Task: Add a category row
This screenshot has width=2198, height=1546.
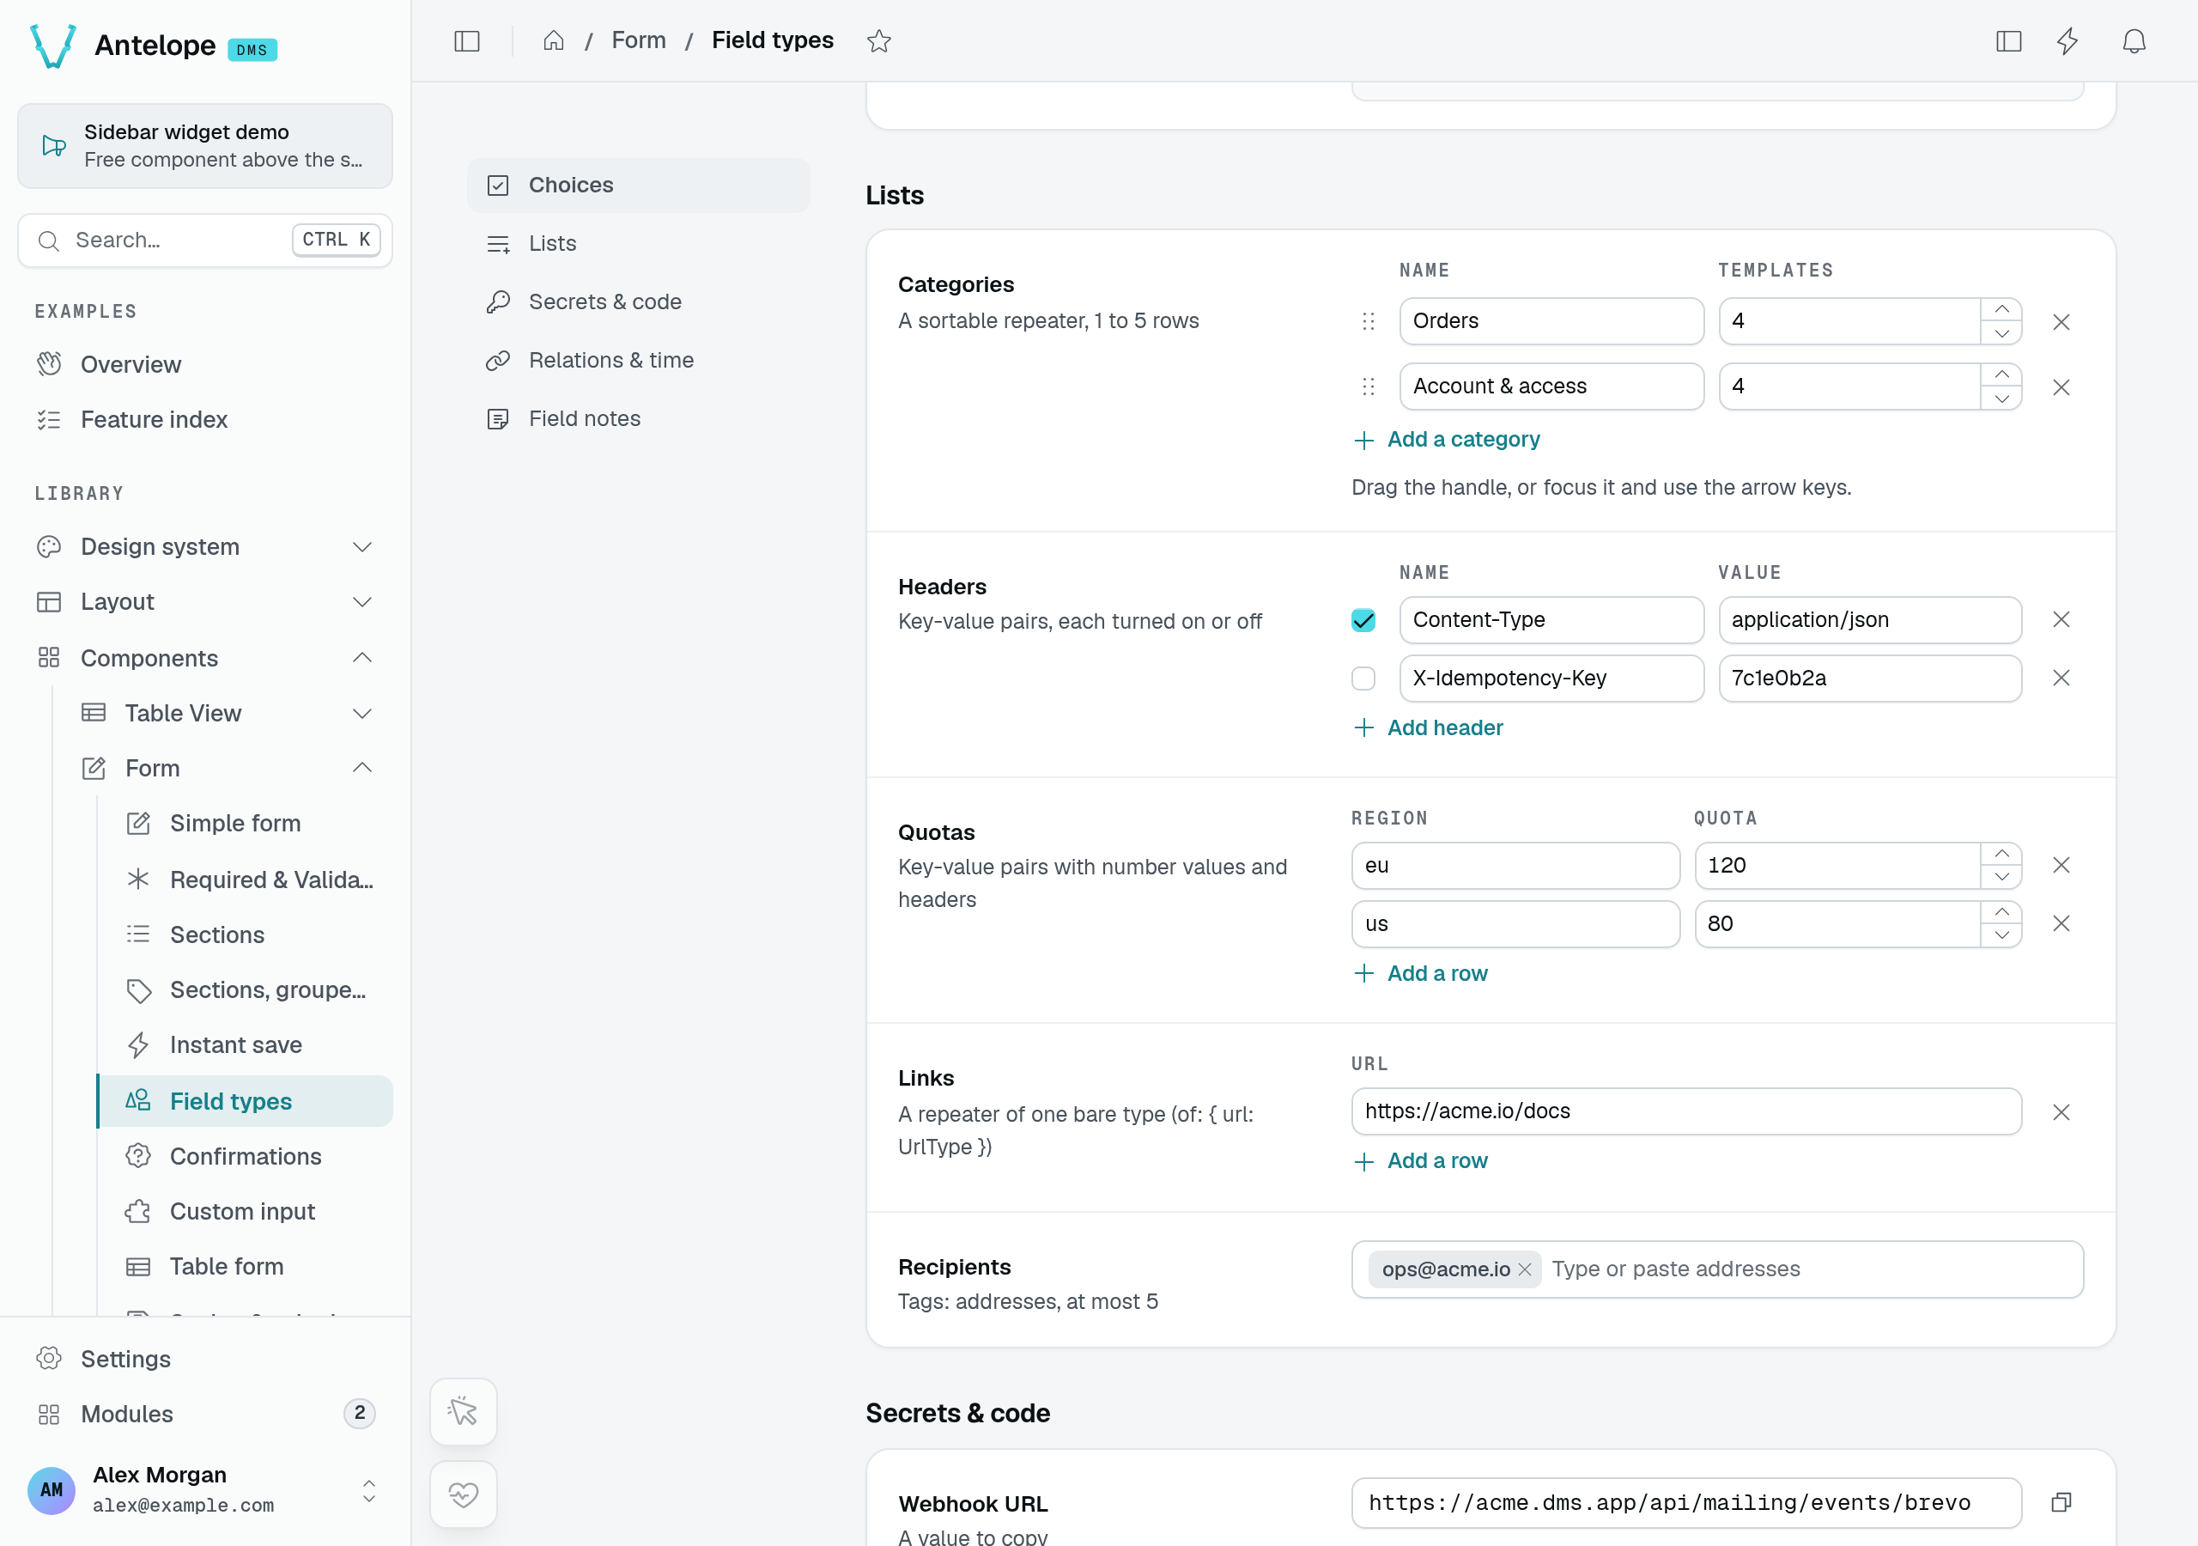Action: point(1447,440)
